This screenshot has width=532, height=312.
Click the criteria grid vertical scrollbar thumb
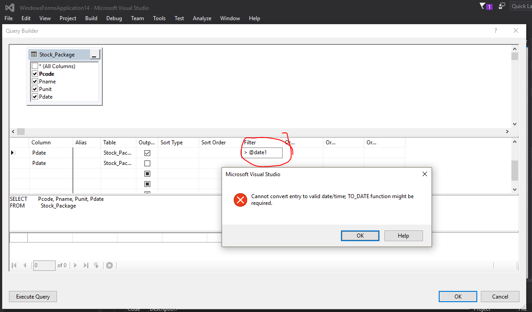point(515,171)
